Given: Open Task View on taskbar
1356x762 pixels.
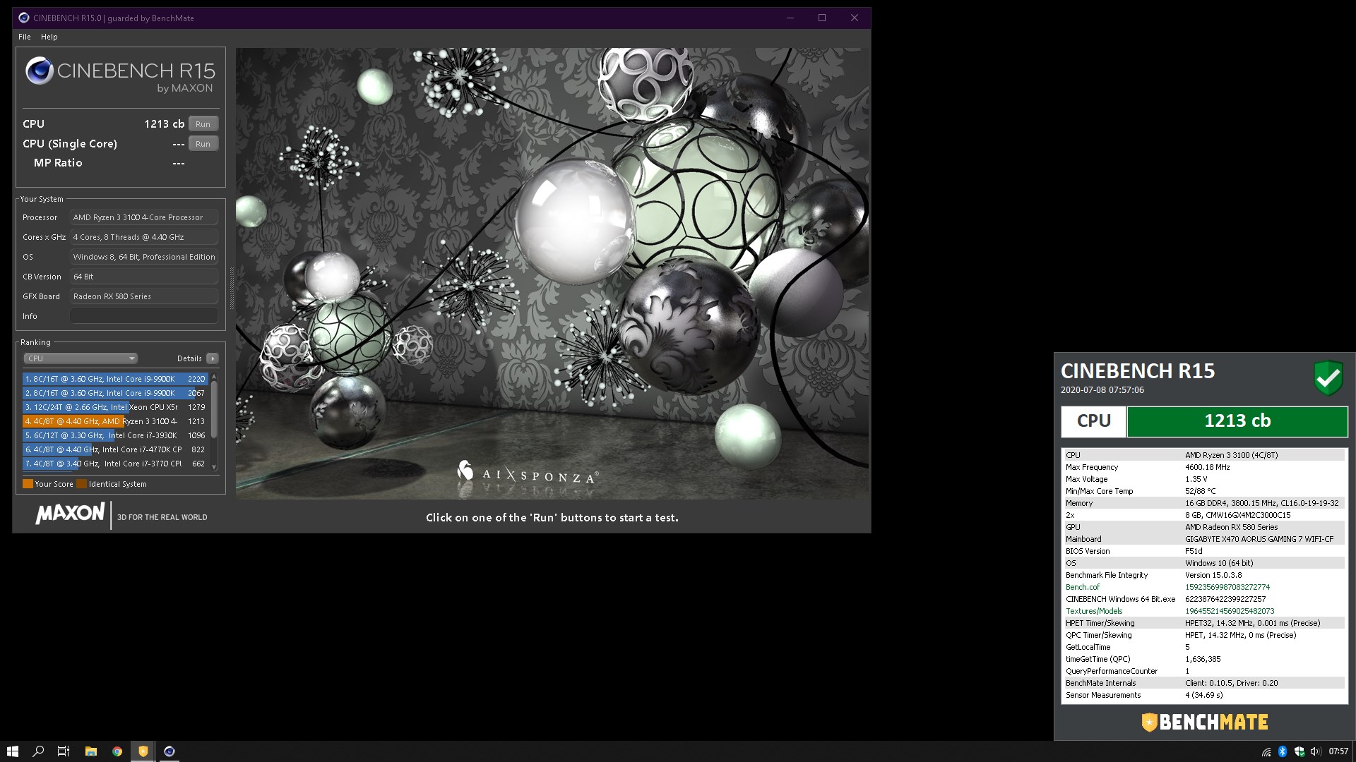Looking at the screenshot, I should (x=64, y=751).
